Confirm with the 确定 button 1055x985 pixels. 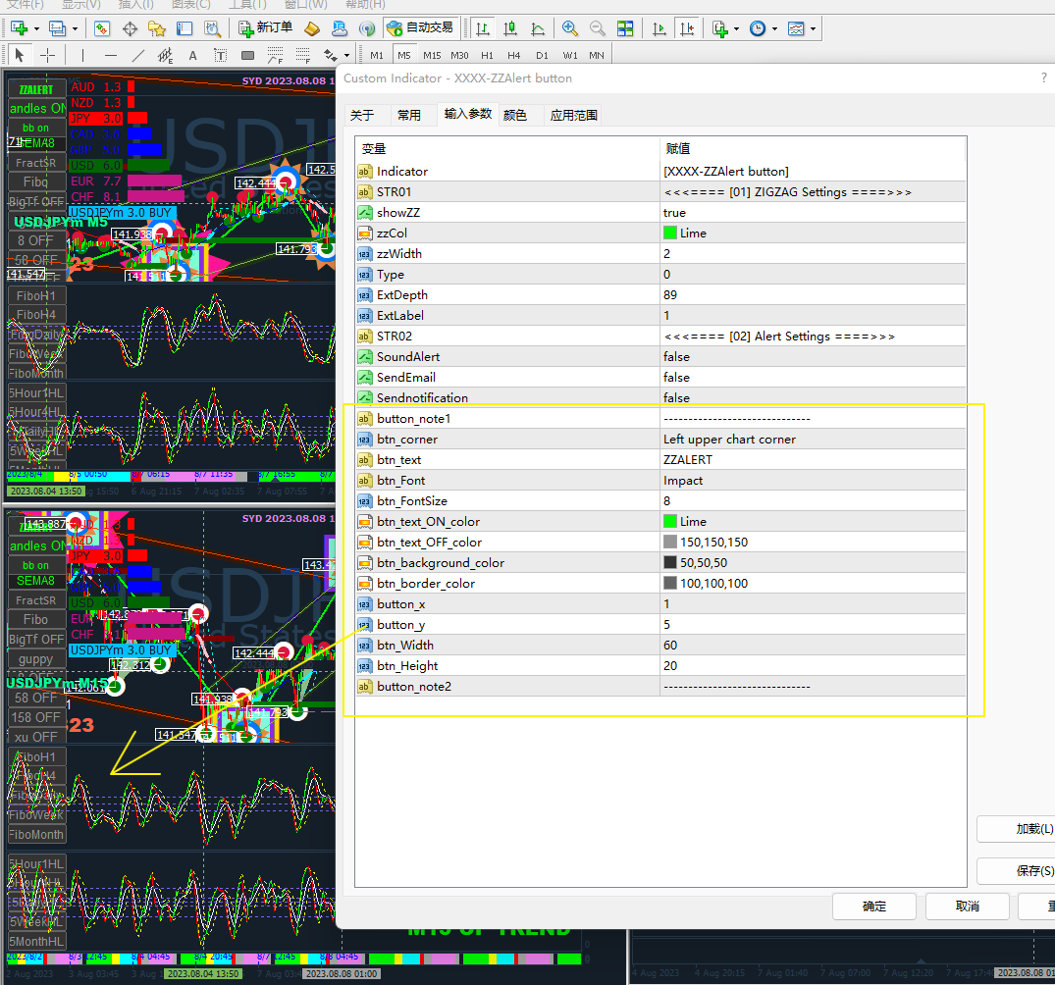click(873, 906)
